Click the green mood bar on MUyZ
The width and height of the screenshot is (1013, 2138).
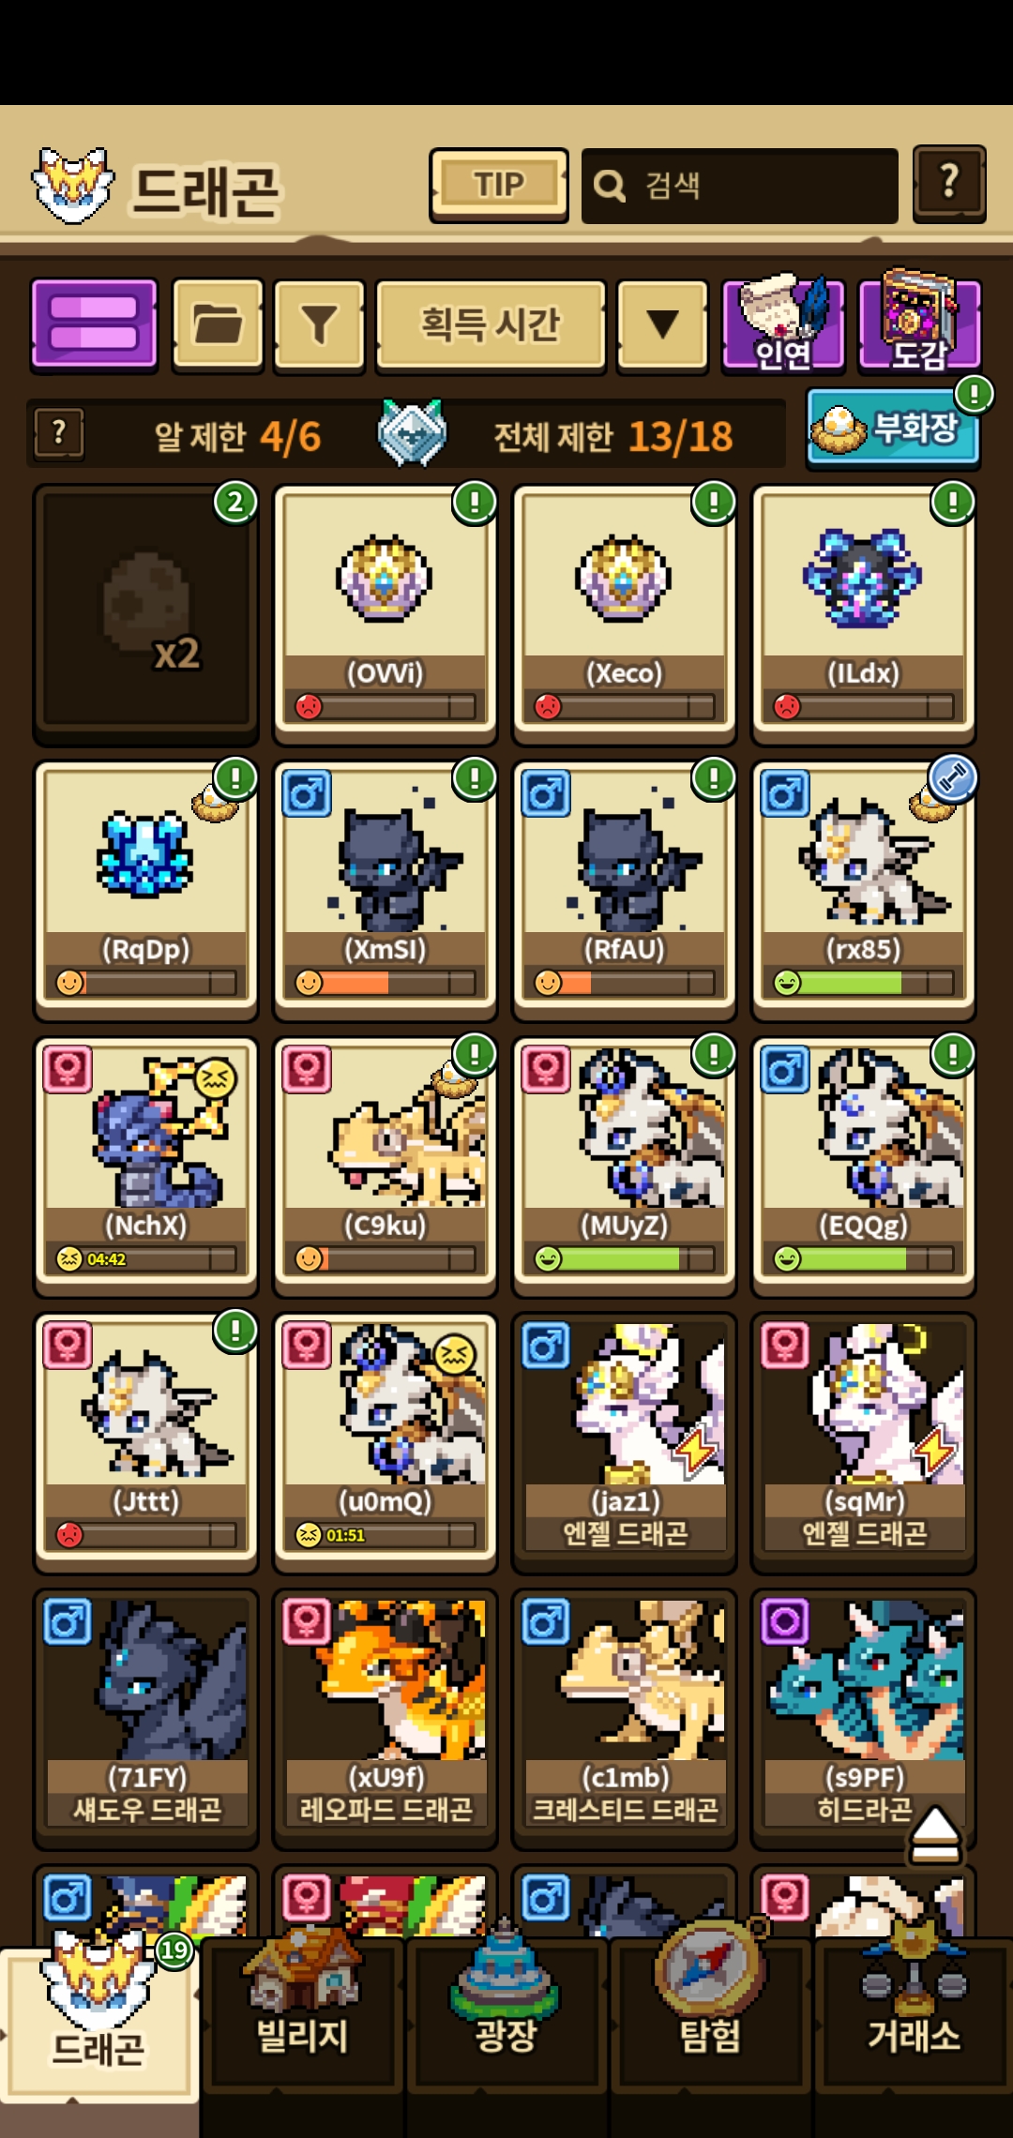point(624,1258)
